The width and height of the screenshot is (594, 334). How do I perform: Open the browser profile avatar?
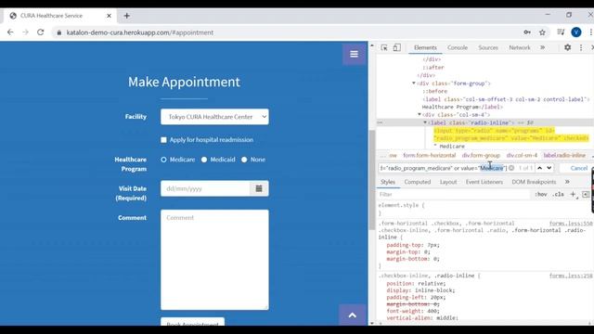(x=576, y=32)
